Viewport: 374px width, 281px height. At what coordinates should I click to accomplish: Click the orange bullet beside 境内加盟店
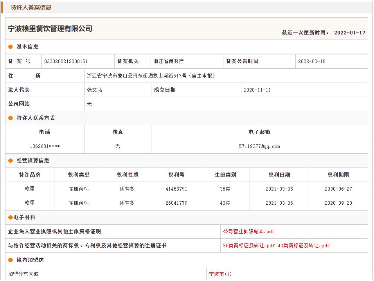tap(11, 260)
